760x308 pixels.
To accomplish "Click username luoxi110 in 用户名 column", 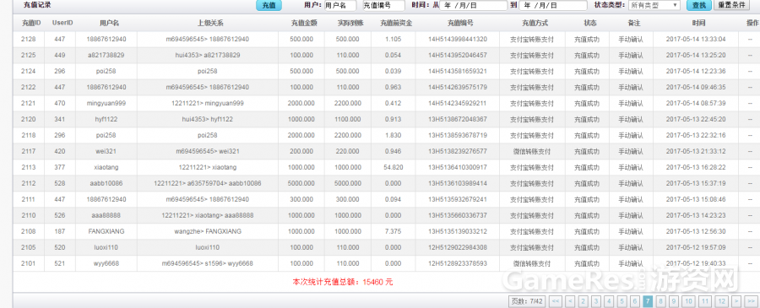I will click(x=106, y=247).
